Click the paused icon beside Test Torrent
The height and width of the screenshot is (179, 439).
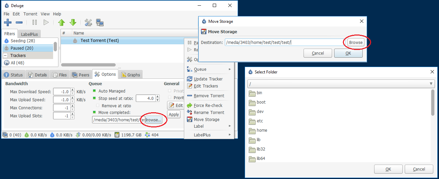(x=75, y=41)
